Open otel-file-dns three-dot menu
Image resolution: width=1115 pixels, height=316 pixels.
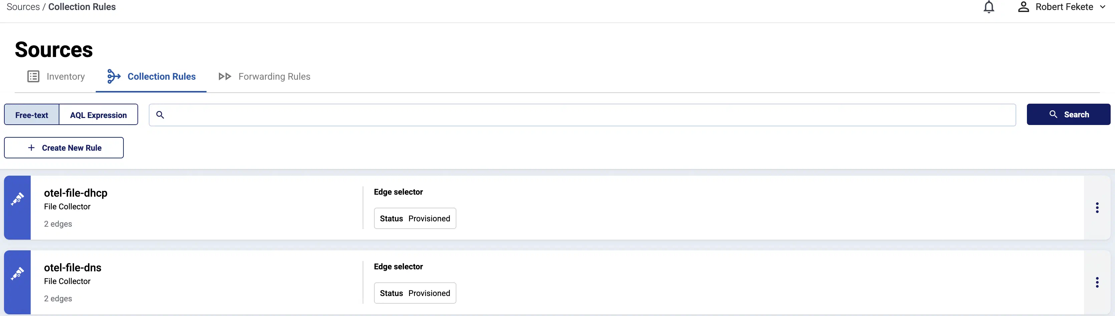1097,283
